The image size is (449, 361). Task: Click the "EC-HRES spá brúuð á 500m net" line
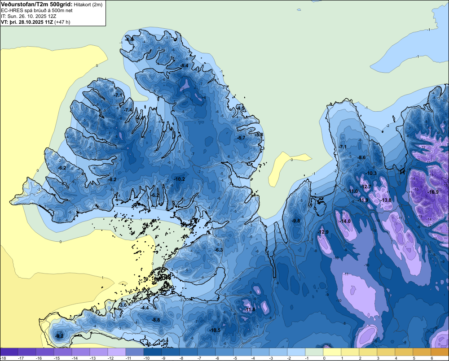pos(37,10)
